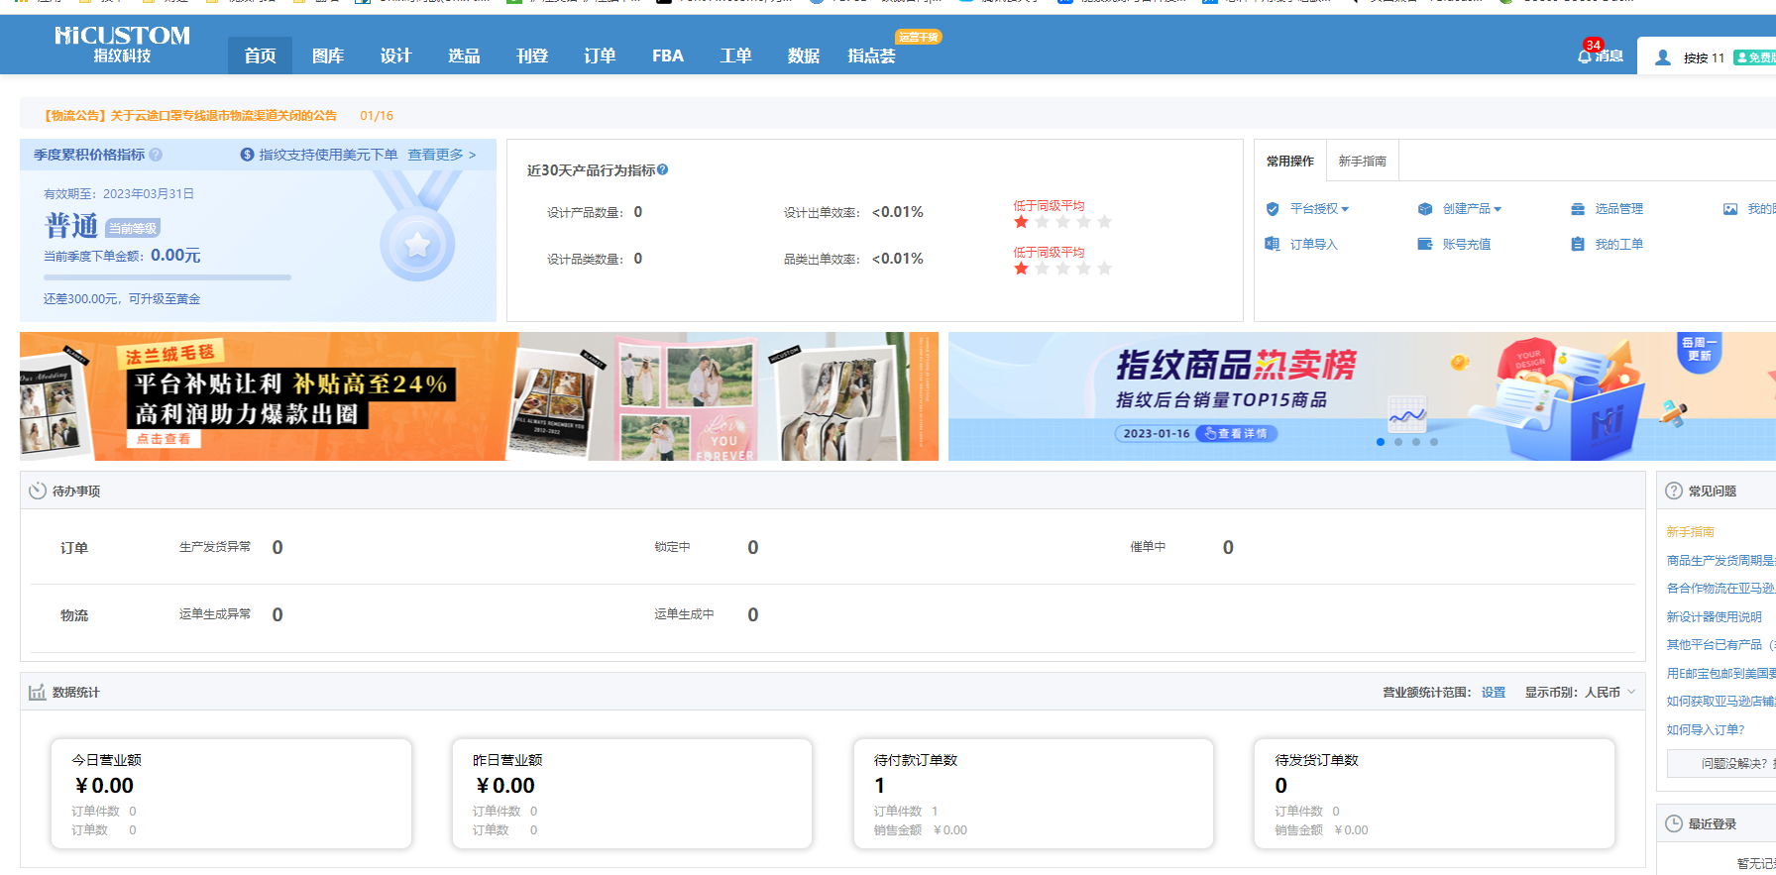The image size is (1776, 875).
Task: Click 运单生成中 count value
Action: 753,614
